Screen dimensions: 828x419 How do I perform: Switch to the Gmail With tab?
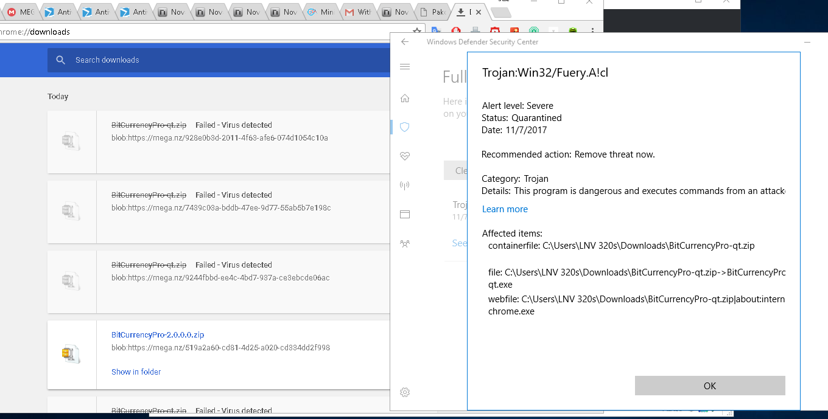pyautogui.click(x=357, y=12)
